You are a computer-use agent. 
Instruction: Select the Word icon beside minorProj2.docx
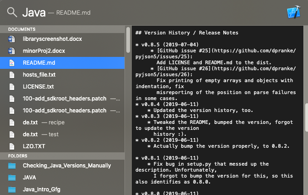(x=11, y=51)
